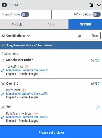Delete all bets using trash icon
Viewport: 102px width, 138px height.
click(91, 5)
